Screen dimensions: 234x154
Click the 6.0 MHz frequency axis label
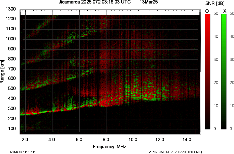pyautogui.click(x=79, y=140)
